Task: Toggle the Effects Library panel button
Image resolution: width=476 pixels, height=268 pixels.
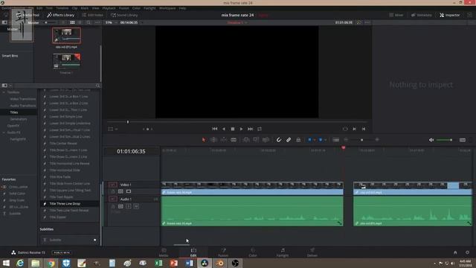Action: click(x=61, y=15)
